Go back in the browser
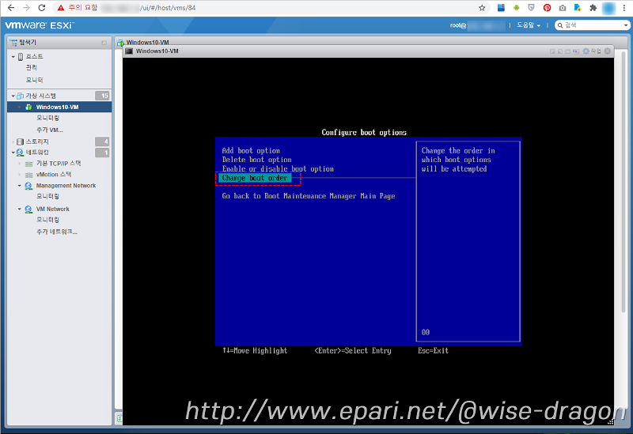This screenshot has height=434, width=633. coord(11,8)
